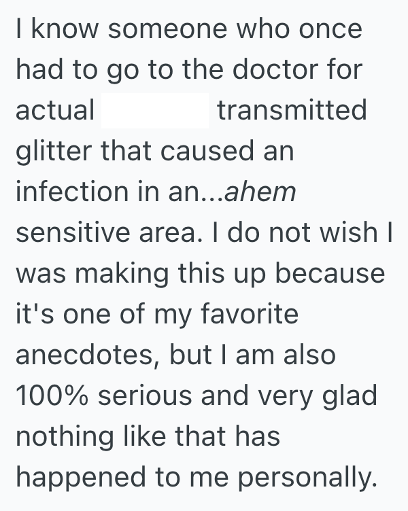Click the word "transmitted"
408x511 pixels.
292,111
